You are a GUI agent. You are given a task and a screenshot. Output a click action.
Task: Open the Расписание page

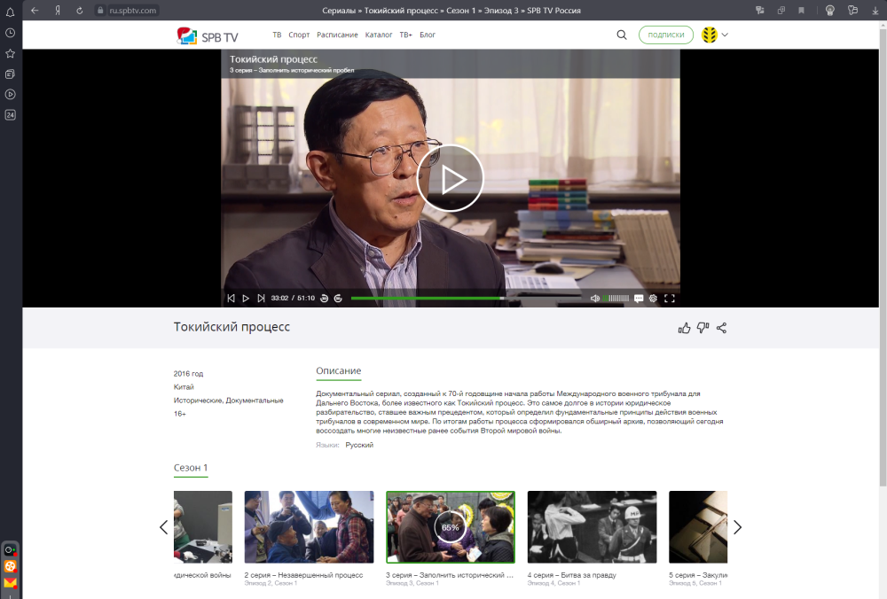tap(337, 35)
